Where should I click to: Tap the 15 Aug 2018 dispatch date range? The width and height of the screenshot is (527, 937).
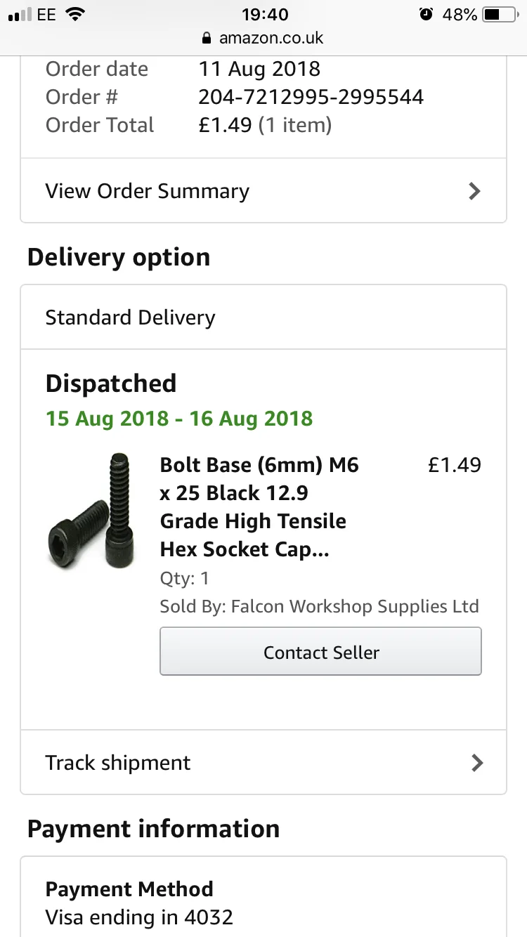[x=179, y=419]
